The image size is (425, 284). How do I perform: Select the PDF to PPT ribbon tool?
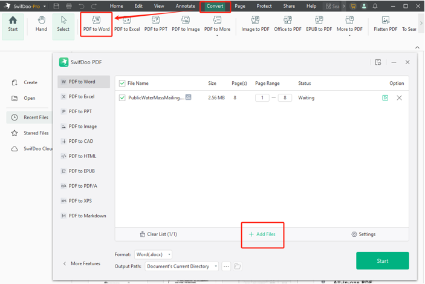tap(155, 24)
